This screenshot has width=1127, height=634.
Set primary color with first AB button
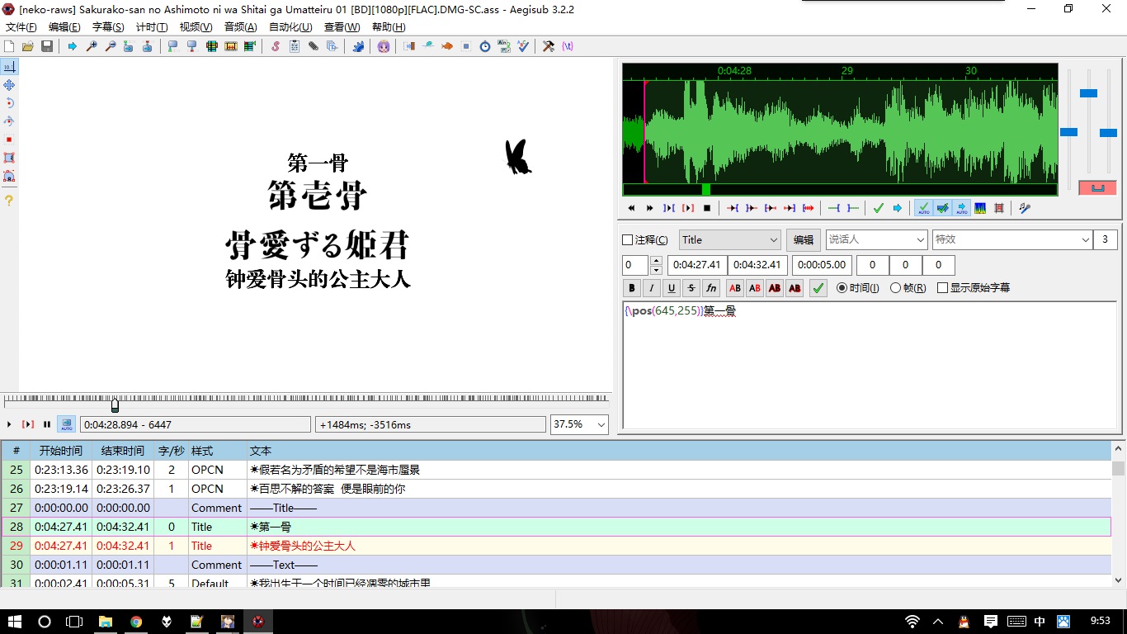coord(734,288)
